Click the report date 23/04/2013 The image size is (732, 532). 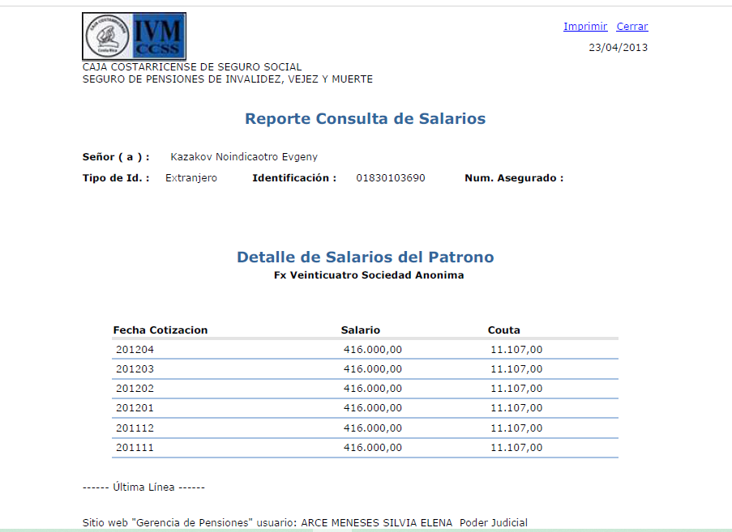618,47
